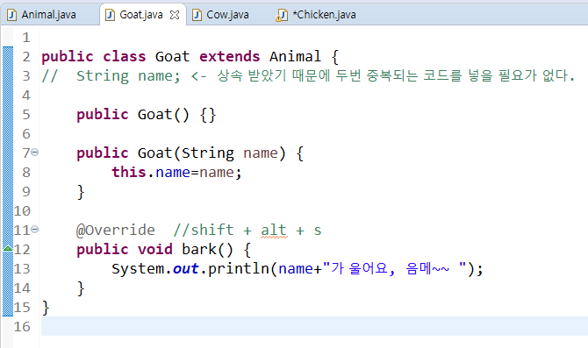Click the '@Override' annotation on line 11
Image resolution: width=588 pixels, height=348 pixels.
pos(116,230)
